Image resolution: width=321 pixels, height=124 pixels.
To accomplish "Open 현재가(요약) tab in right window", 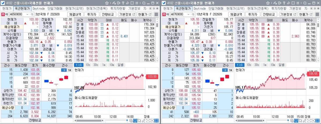I will (235, 9).
